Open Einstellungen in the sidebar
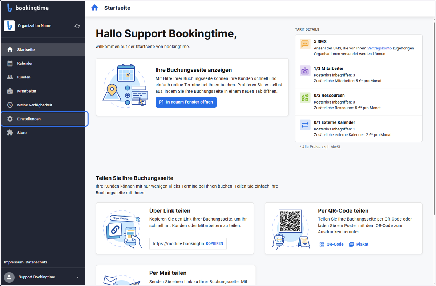The height and width of the screenshot is (286, 436). [x=43, y=119]
